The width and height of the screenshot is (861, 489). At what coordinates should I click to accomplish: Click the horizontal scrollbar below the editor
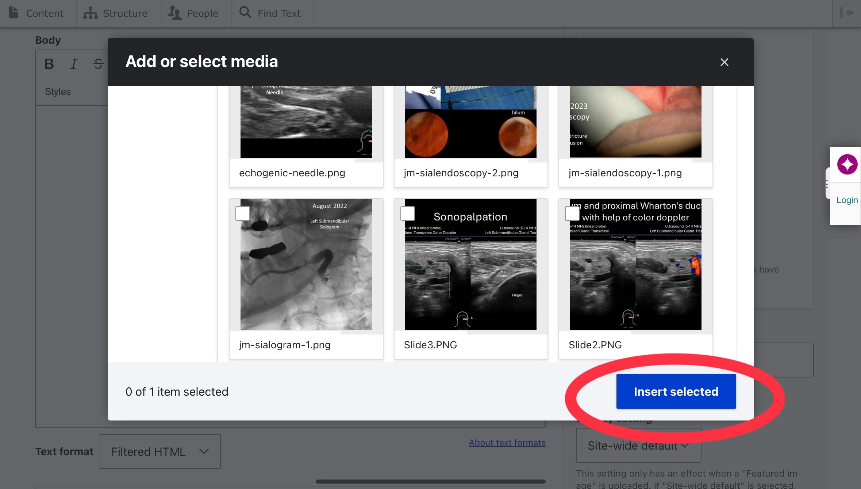[430, 481]
